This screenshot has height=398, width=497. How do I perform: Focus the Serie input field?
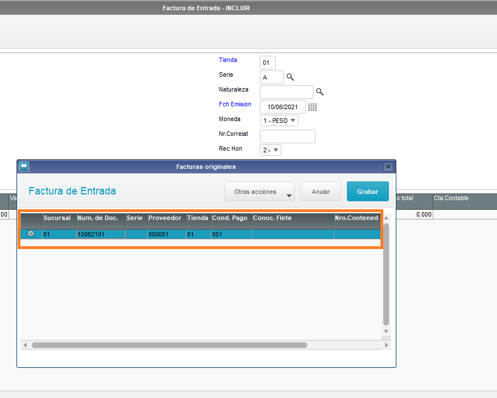click(272, 77)
